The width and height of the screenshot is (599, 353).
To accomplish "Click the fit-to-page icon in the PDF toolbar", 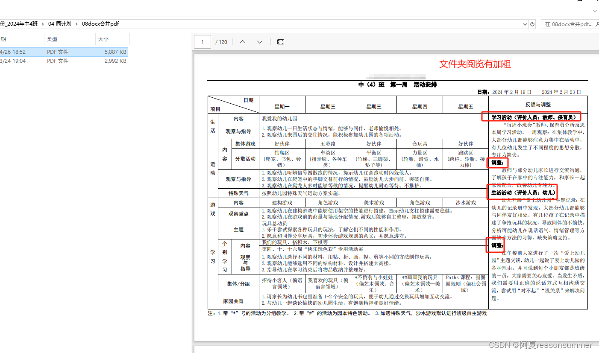I will point(280,41).
